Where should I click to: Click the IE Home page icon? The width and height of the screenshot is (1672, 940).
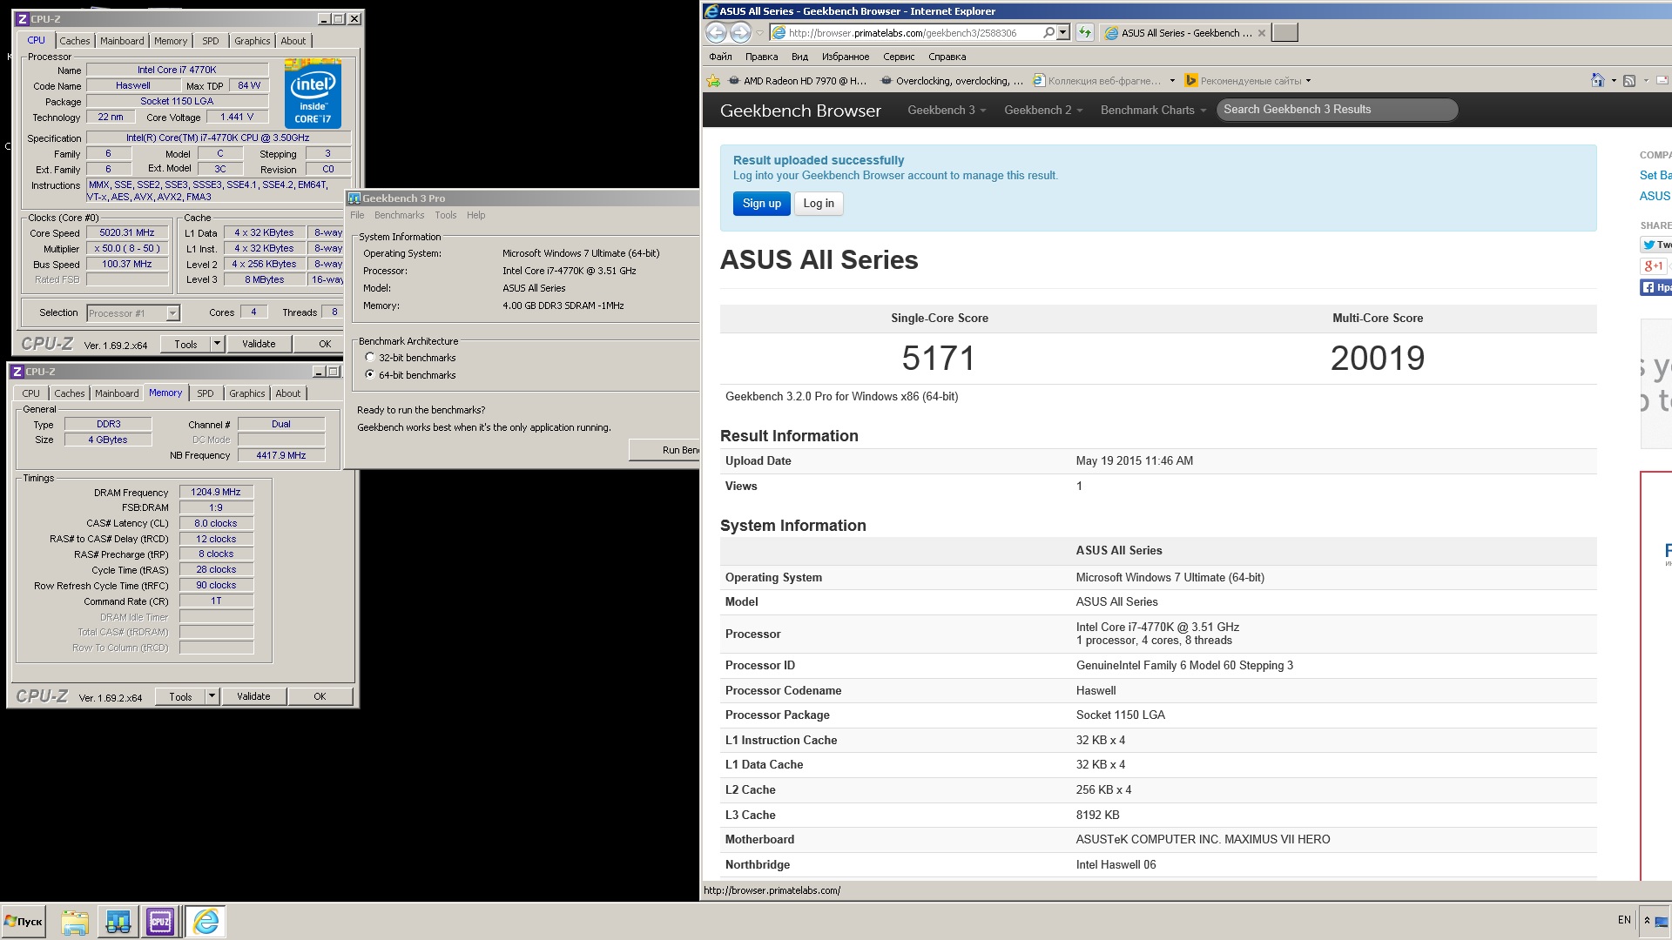[1597, 80]
